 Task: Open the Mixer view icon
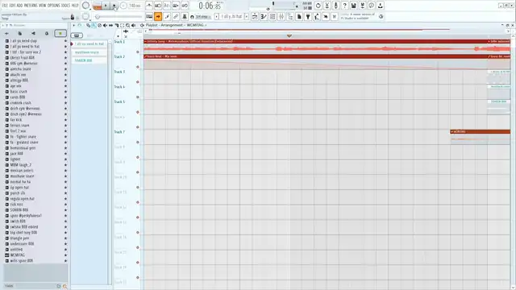coord(281,16)
